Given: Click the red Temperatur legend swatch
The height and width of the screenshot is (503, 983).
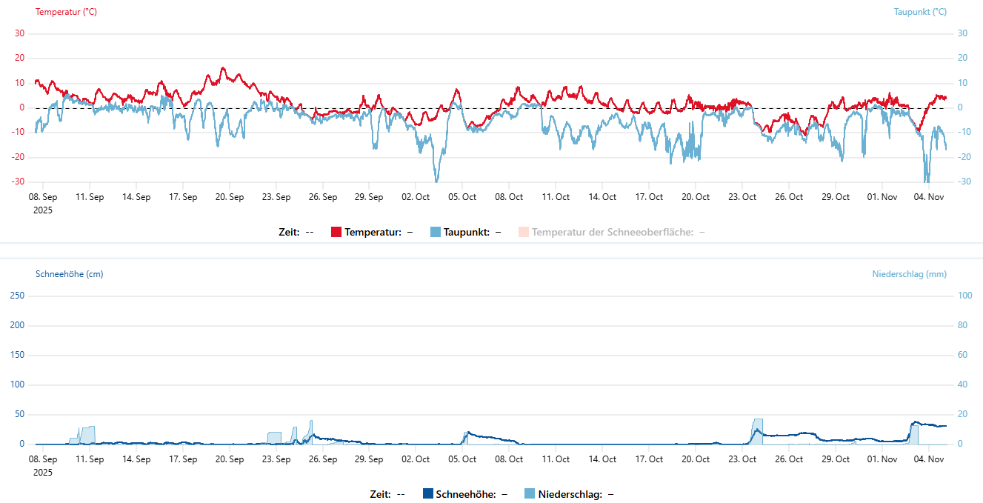Looking at the screenshot, I should point(336,232).
